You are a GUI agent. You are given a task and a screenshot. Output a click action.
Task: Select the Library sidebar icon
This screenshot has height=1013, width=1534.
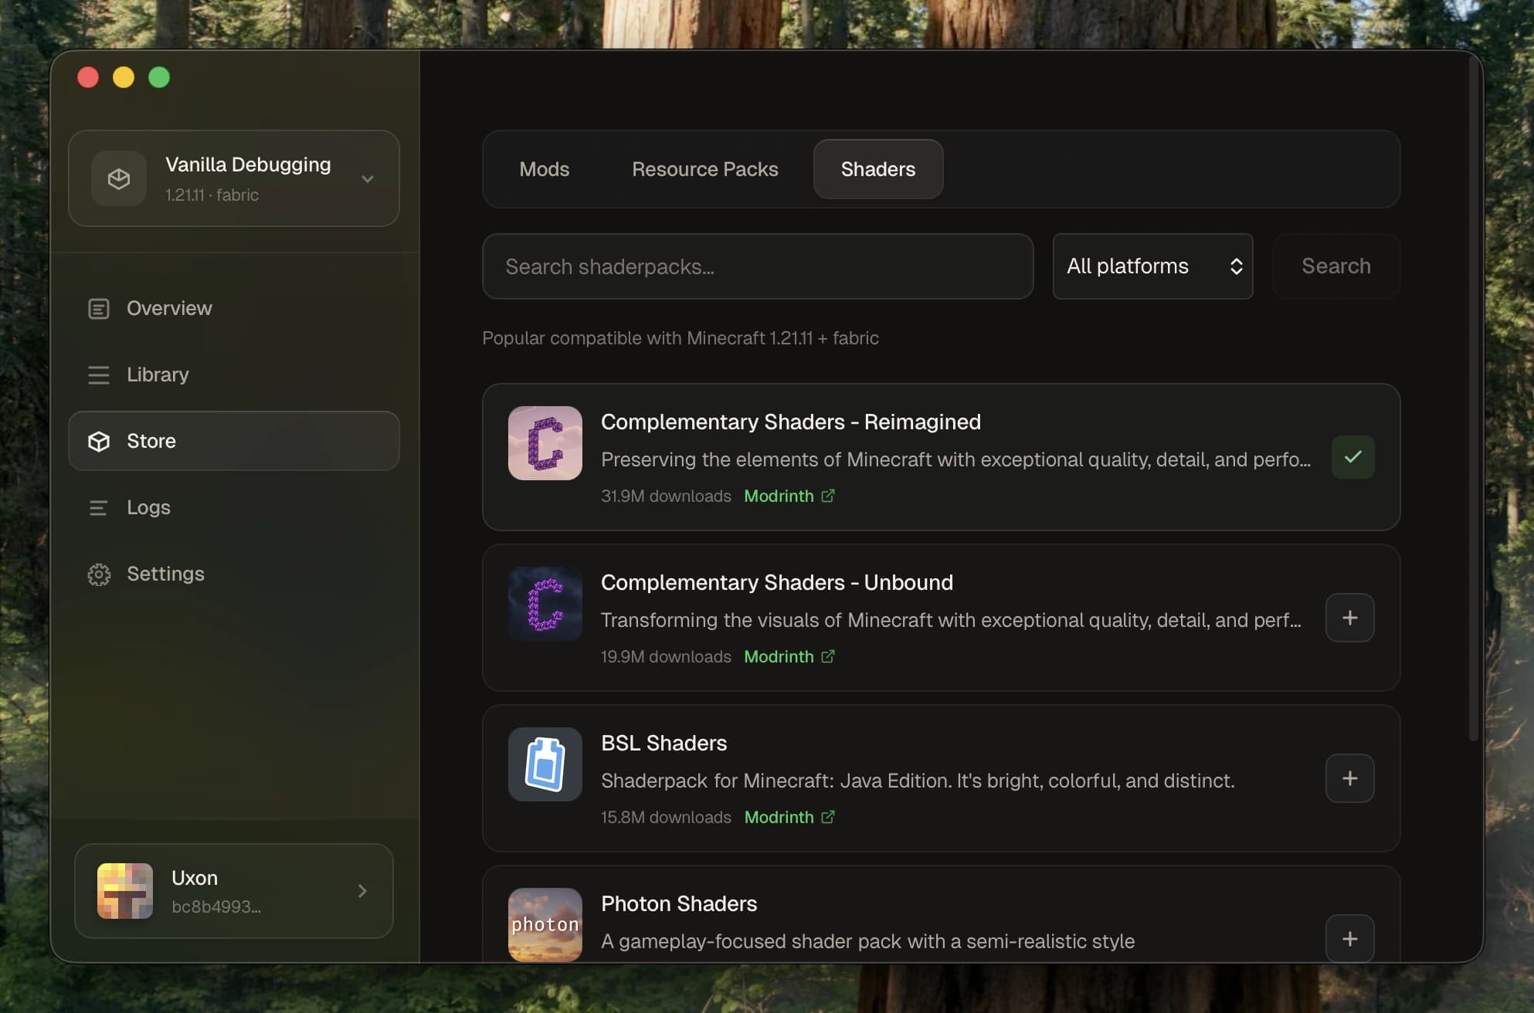coord(99,374)
